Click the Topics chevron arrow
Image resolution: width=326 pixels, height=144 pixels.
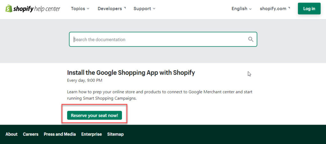pos(88,9)
